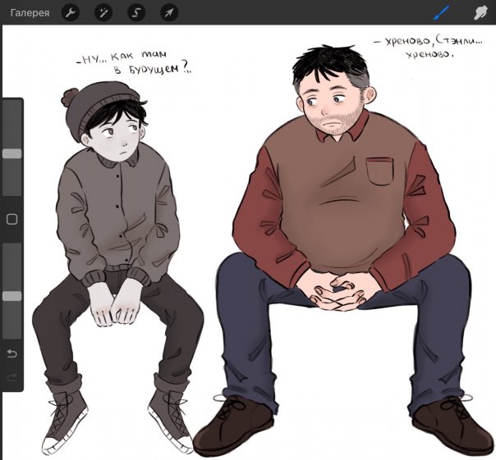This screenshot has width=496, height=460.
Task: Tap the square Modify button on sidebar
Action: (x=12, y=219)
